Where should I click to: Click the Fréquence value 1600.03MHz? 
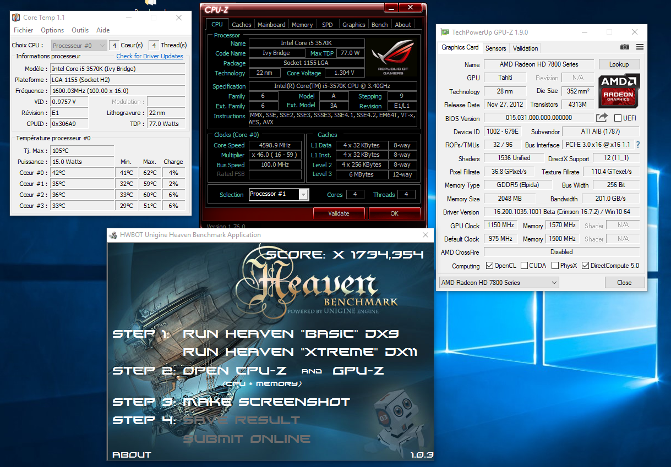(x=117, y=91)
